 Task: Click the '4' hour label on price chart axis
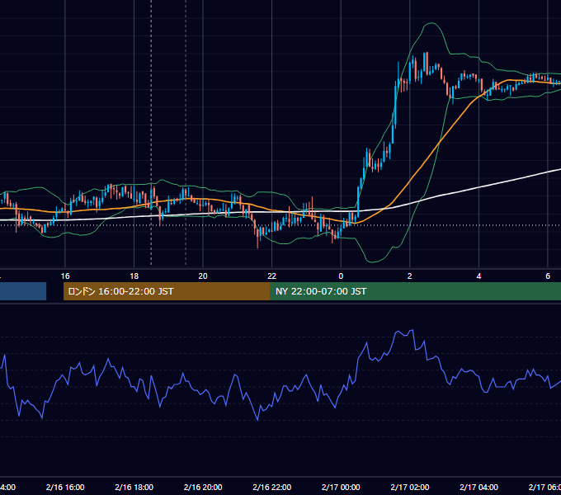(x=478, y=276)
